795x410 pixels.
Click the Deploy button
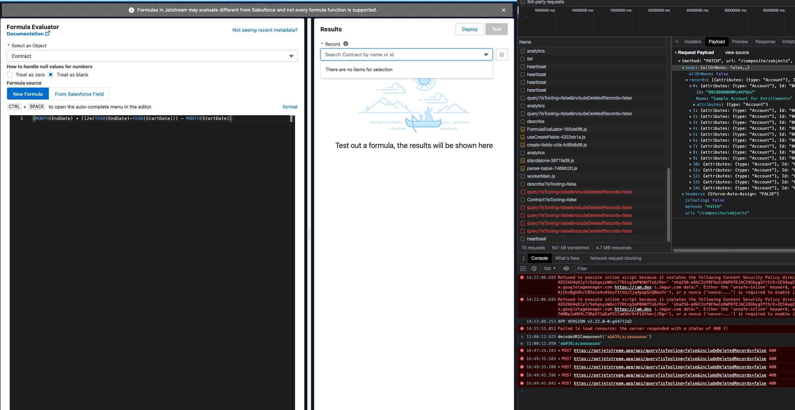(x=469, y=29)
